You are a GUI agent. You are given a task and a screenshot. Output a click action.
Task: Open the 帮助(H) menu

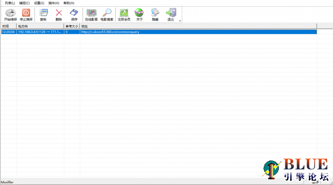click(x=69, y=3)
